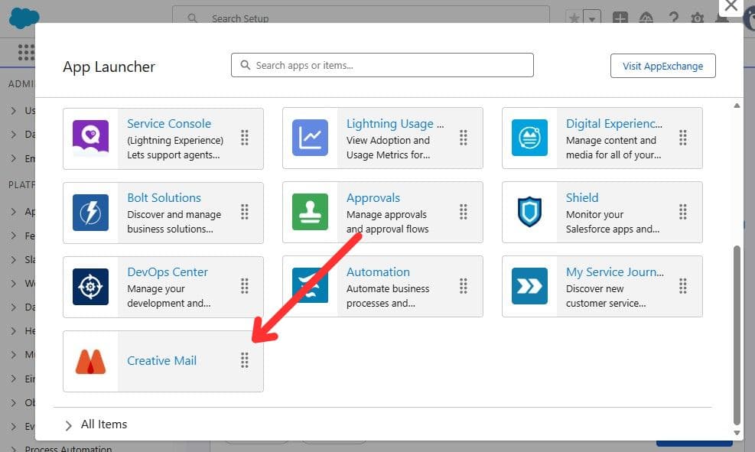Click the Search apps or items field

point(382,65)
